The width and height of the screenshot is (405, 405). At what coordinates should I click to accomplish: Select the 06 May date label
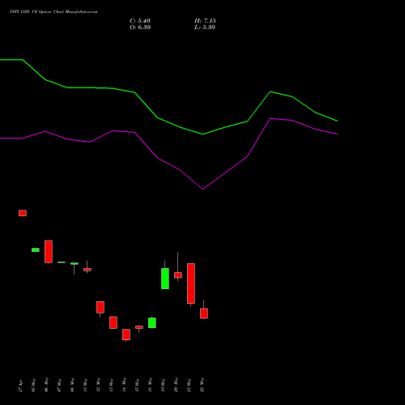(46, 385)
